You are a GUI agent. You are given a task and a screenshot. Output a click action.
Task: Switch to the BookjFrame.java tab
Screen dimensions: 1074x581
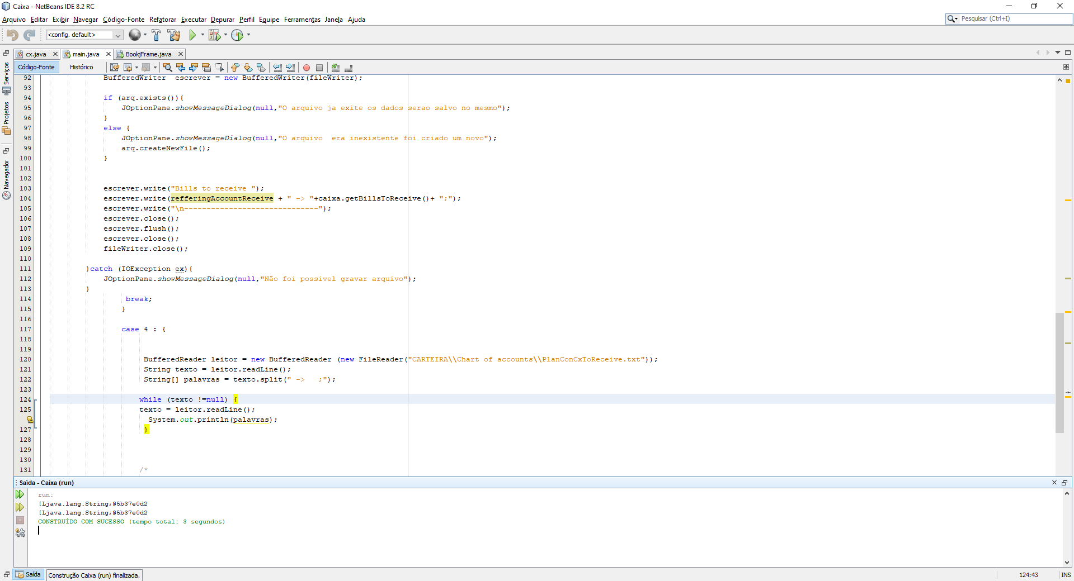coord(148,54)
